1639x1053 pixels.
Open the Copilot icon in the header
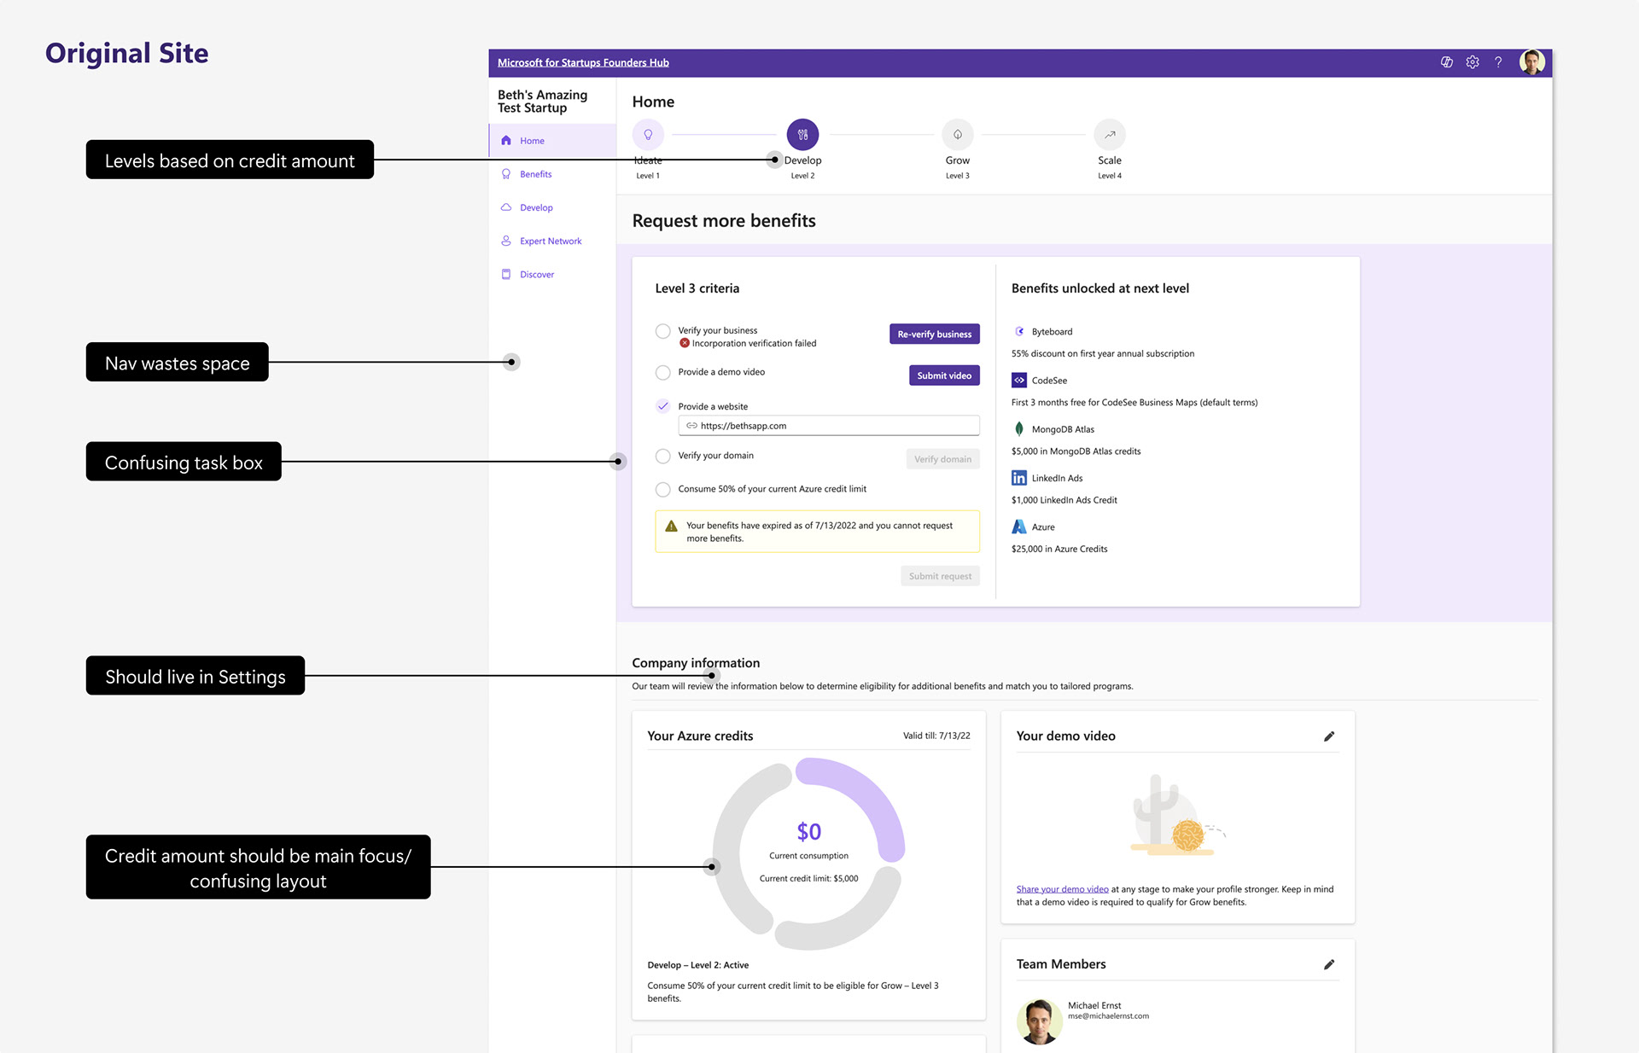1447,62
